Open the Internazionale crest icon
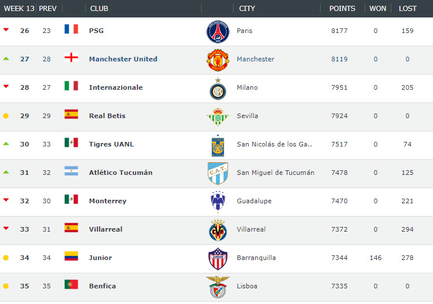The image size is (433, 304). [x=217, y=89]
